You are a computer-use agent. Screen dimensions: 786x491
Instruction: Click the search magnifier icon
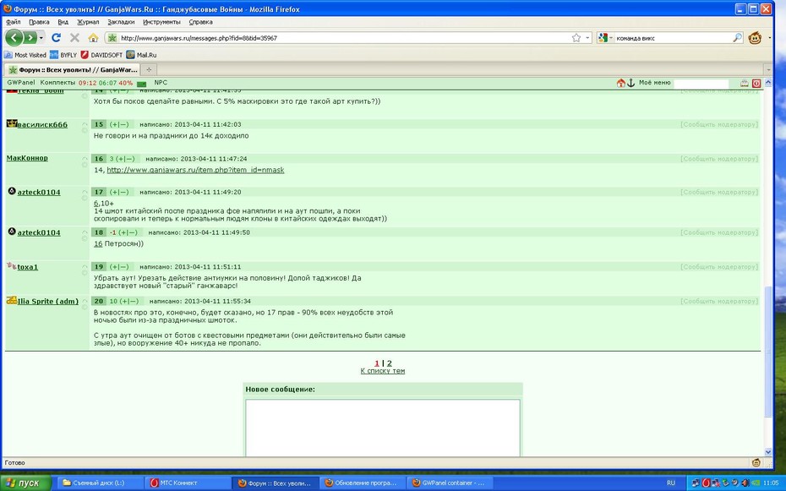[737, 37]
